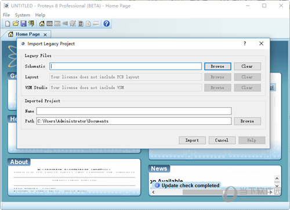Image resolution: width=290 pixels, height=210 pixels.
Task: Click the Legacy Files group label
Action: 38,56
